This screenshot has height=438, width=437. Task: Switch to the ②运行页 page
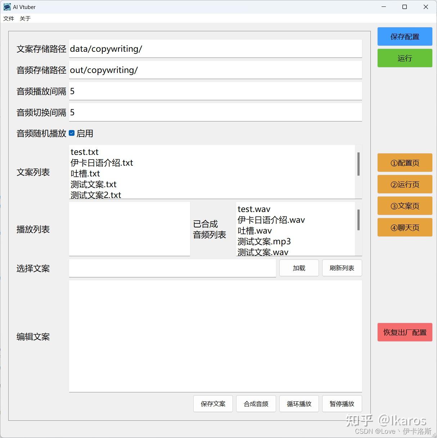coord(405,184)
